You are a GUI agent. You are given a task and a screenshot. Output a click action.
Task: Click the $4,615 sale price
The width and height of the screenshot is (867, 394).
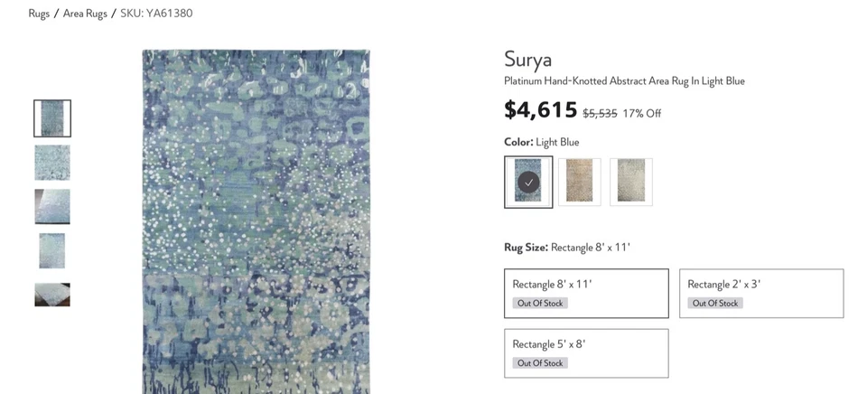click(x=540, y=111)
